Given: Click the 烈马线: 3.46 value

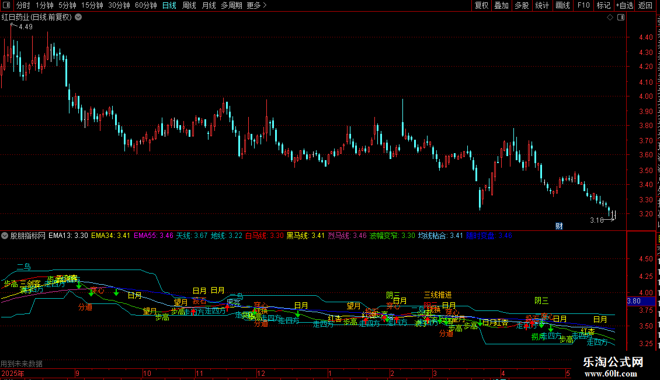Looking at the screenshot, I should [x=348, y=236].
